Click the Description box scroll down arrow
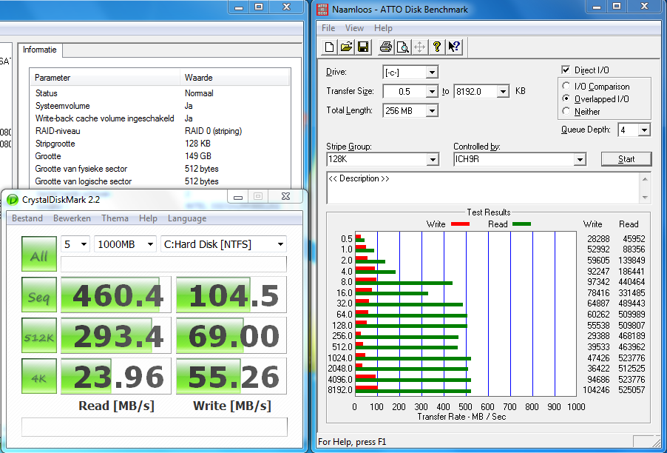This screenshot has height=453, width=667. [645, 197]
